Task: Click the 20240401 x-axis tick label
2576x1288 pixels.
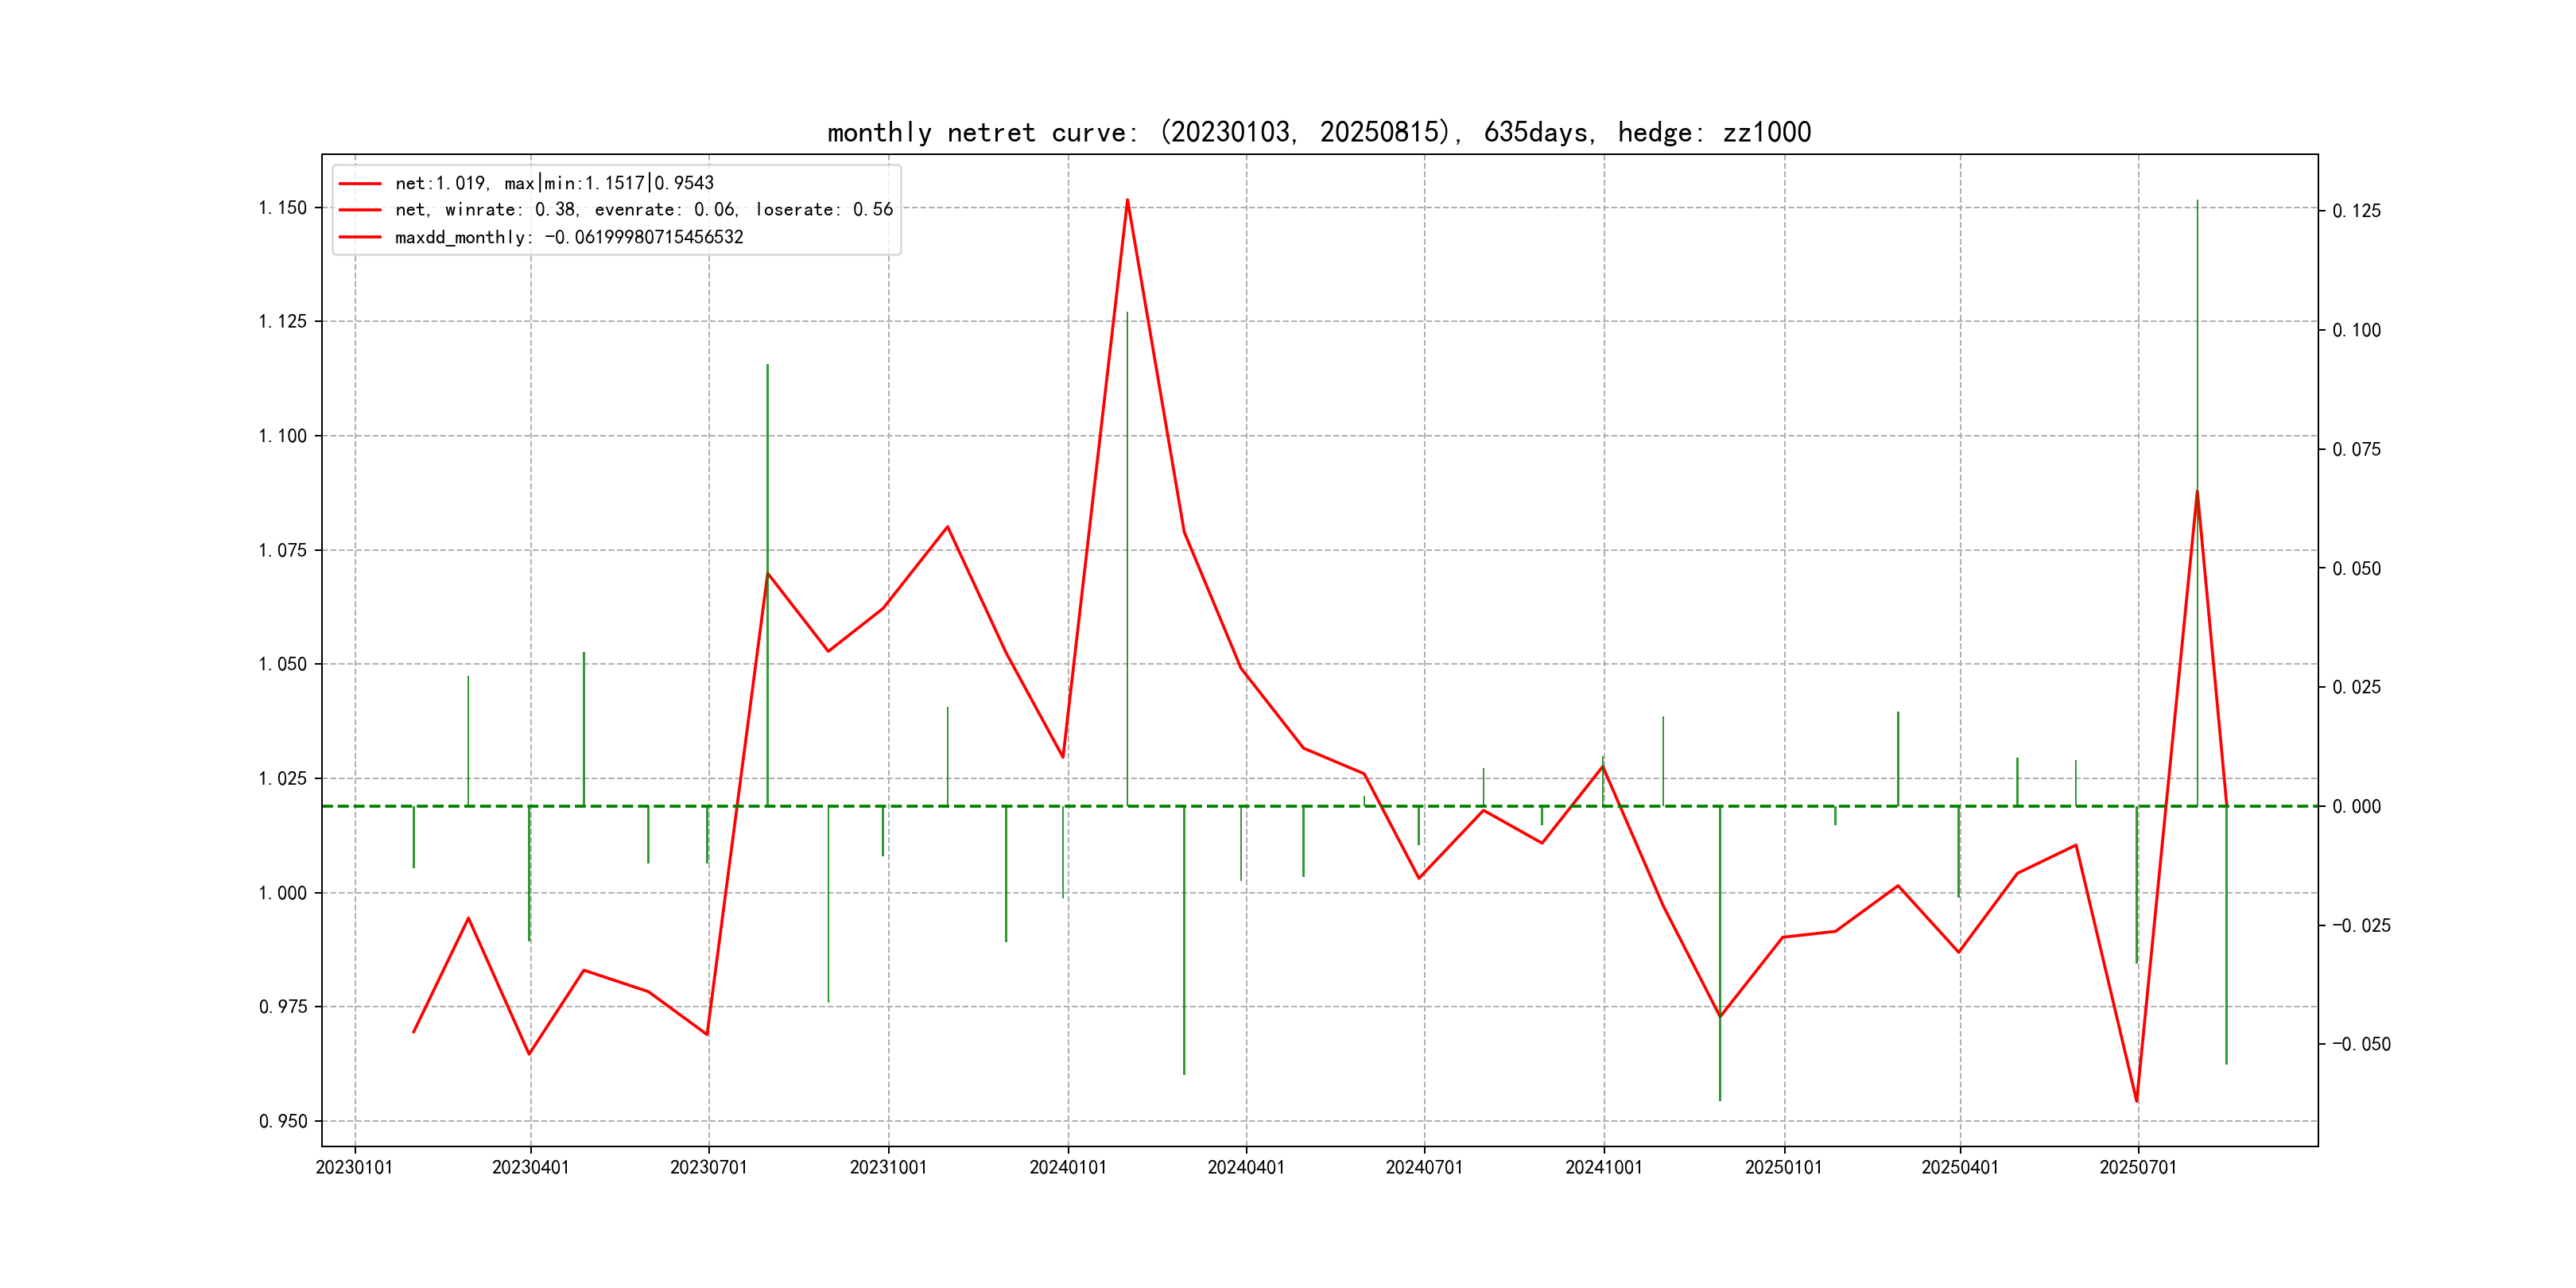Action: click(x=1246, y=1167)
